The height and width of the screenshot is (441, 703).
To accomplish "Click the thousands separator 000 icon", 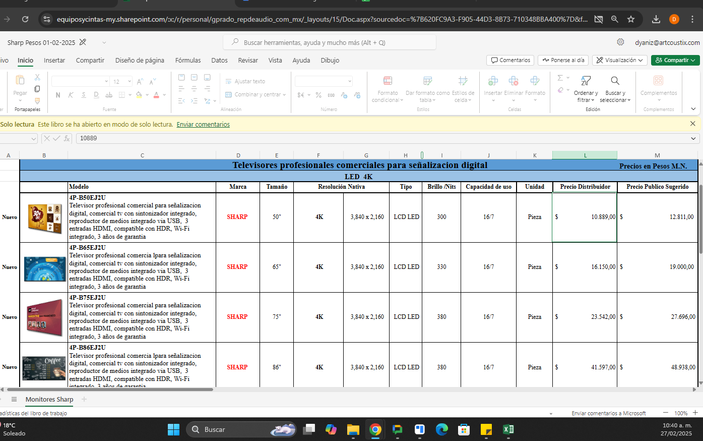I will [331, 95].
